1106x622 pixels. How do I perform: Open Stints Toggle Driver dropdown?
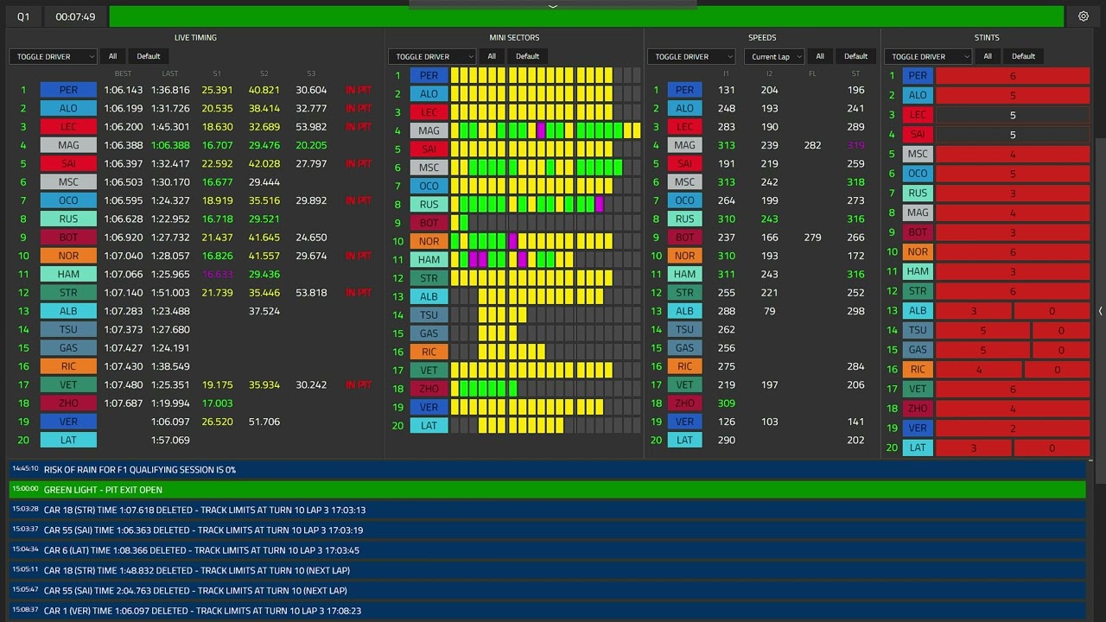pos(928,56)
